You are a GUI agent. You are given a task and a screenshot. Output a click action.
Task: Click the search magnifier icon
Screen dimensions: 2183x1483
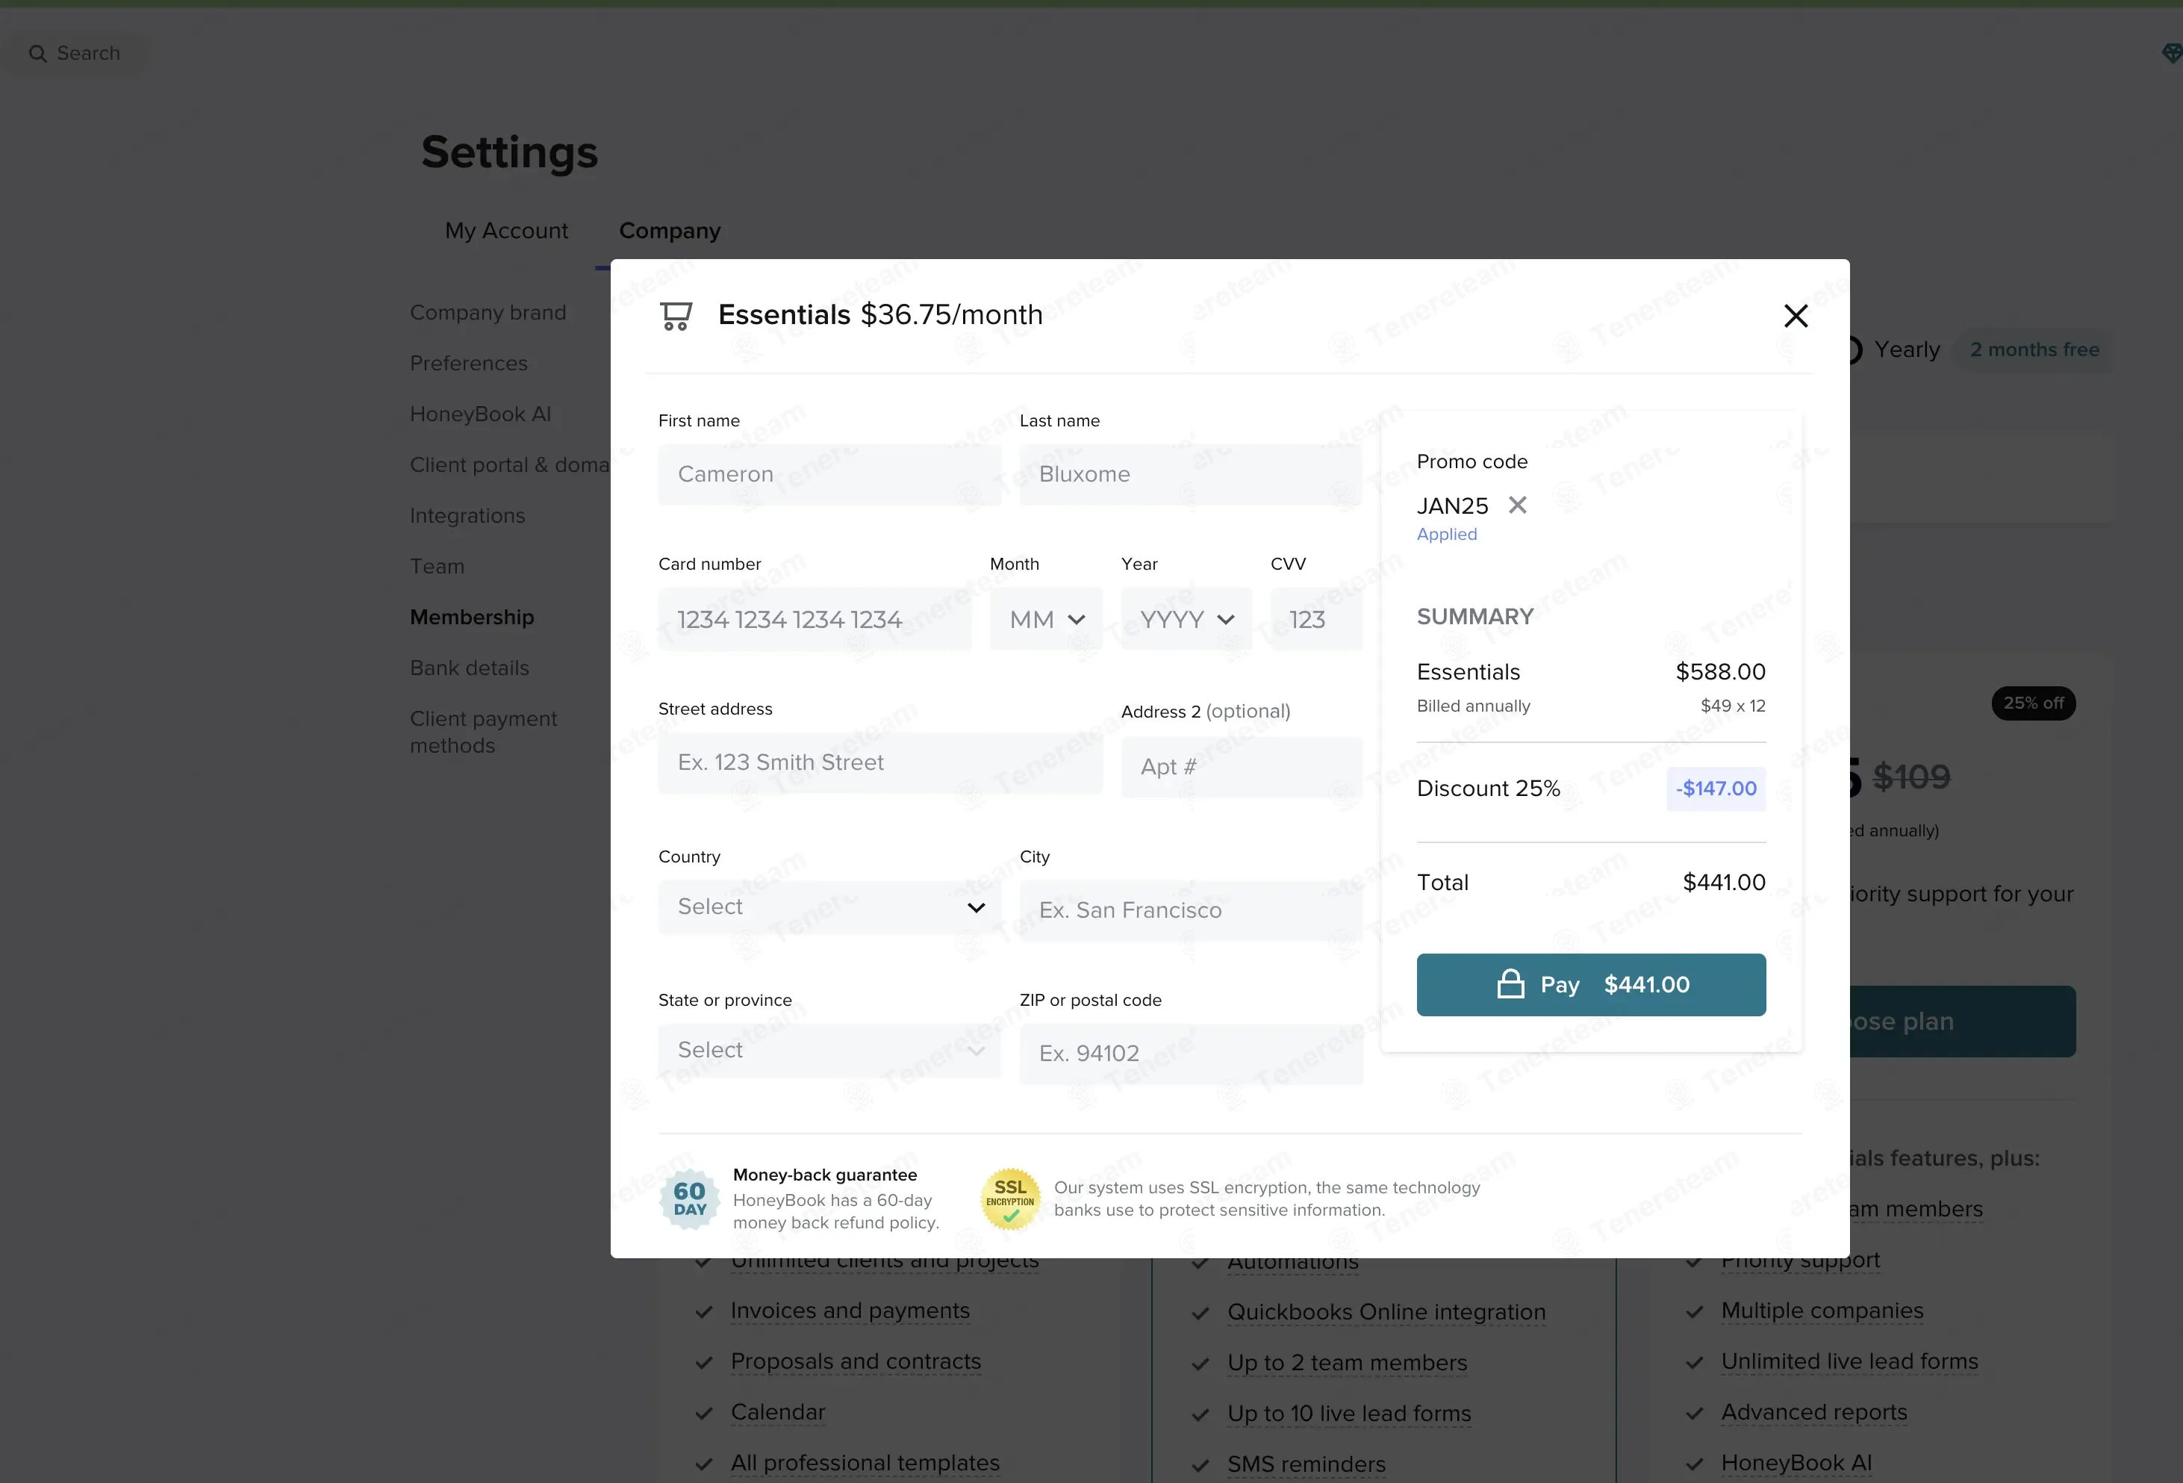(x=37, y=54)
